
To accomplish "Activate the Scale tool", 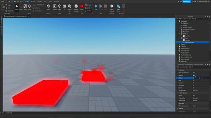I will (x=25, y=8).
